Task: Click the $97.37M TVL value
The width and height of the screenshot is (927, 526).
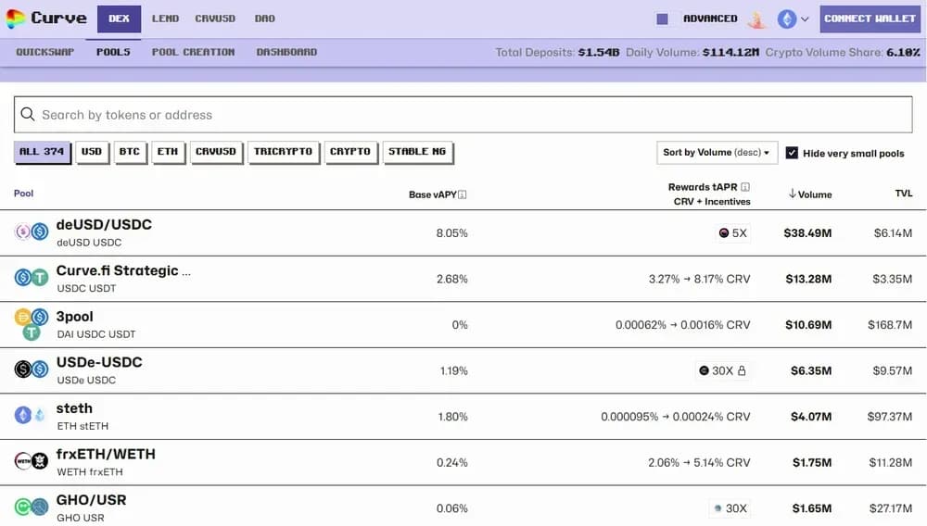Action: point(890,416)
